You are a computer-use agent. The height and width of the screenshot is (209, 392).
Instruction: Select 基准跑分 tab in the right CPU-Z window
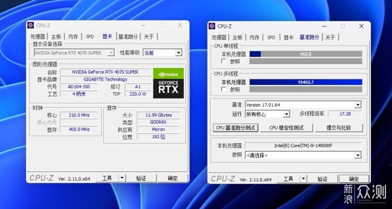(309, 37)
